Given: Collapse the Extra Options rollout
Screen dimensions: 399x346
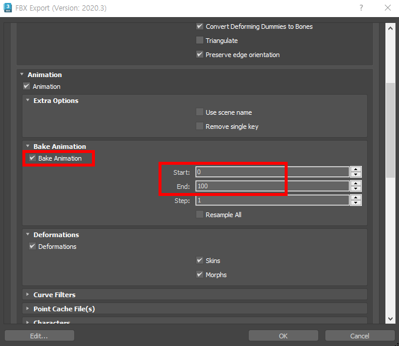Looking at the screenshot, I should pyautogui.click(x=28, y=101).
